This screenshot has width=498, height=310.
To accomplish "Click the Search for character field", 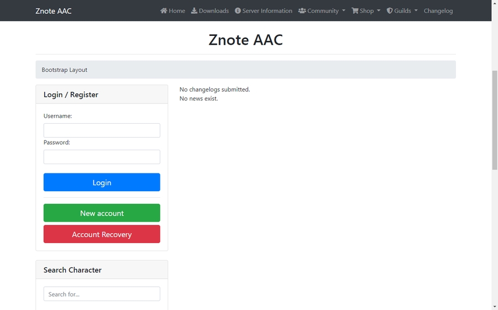I will tap(102, 294).
